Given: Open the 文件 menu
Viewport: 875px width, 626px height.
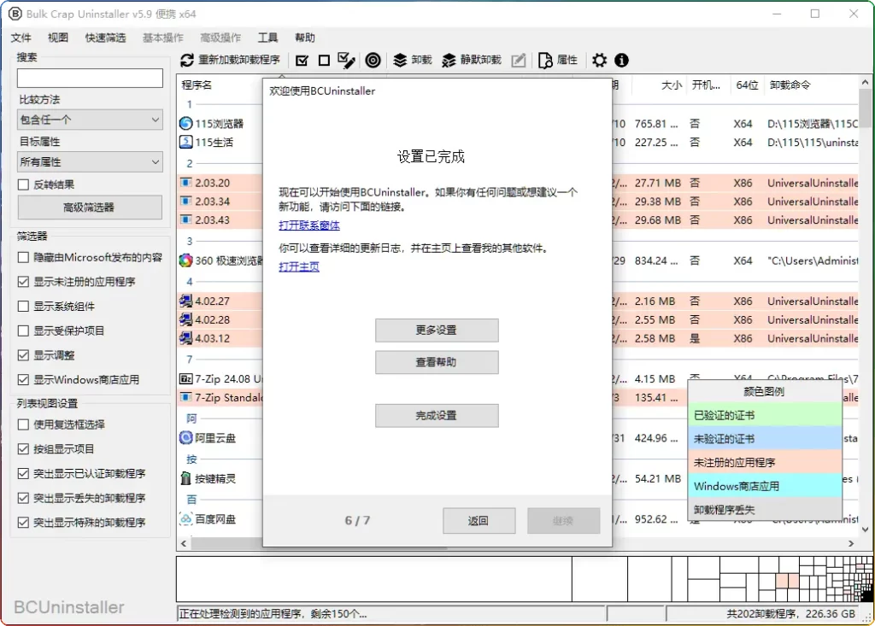Looking at the screenshot, I should (21, 38).
